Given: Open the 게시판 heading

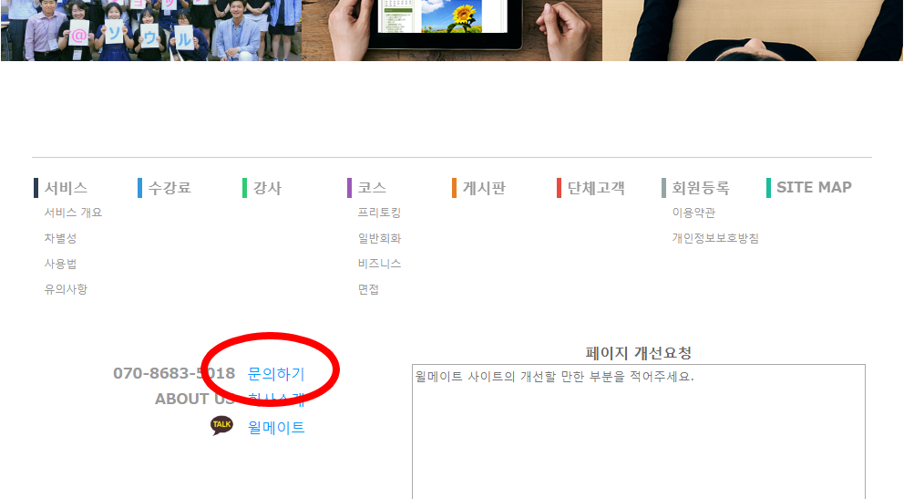Looking at the screenshot, I should [x=484, y=188].
